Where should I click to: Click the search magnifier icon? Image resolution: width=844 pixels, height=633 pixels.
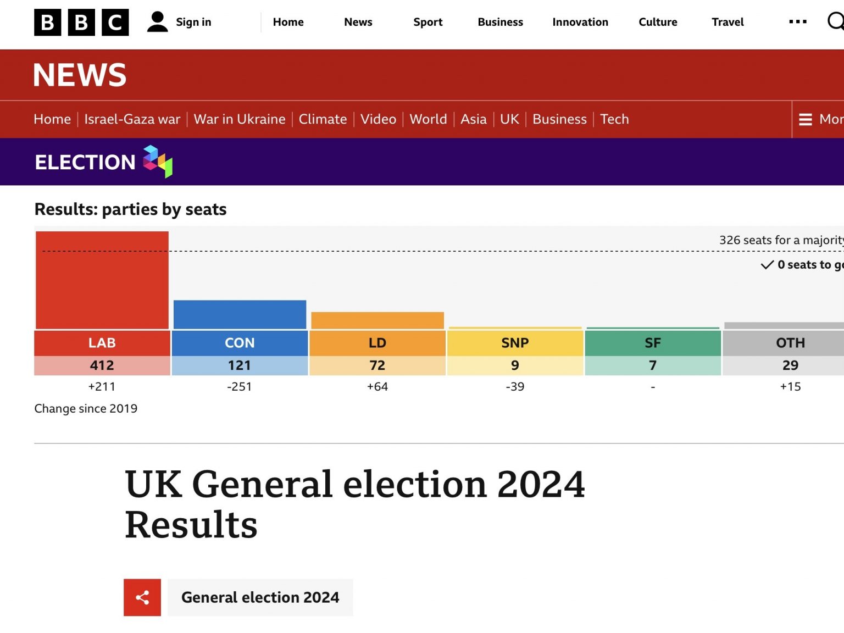coord(836,22)
